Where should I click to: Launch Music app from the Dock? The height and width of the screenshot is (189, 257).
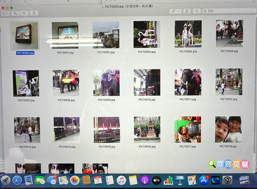[x=121, y=180]
